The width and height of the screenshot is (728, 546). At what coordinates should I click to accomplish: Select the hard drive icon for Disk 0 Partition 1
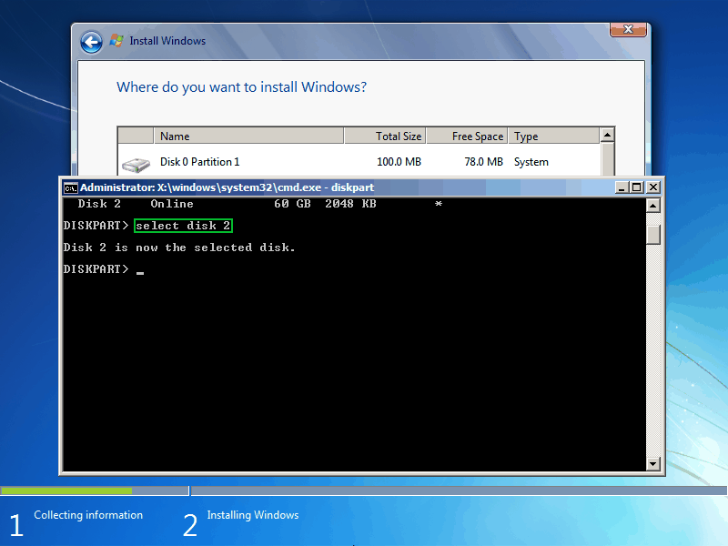[136, 165]
